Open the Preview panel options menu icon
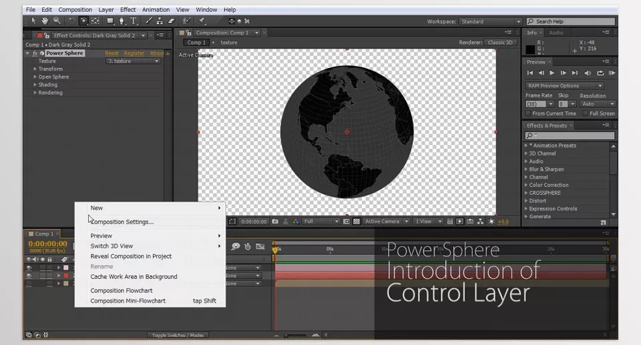The image size is (641, 345). click(x=606, y=61)
